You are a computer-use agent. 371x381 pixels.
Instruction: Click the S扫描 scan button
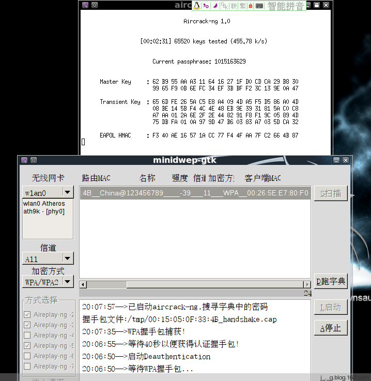[331, 193]
